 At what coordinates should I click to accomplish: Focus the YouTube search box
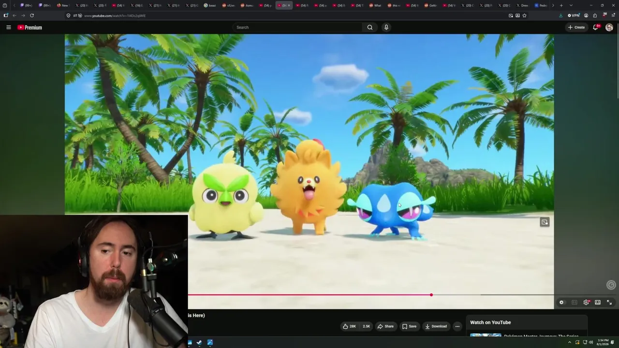297,28
